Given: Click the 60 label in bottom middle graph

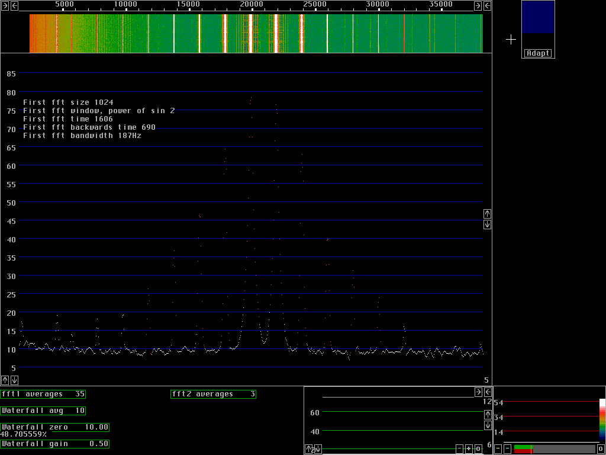Looking at the screenshot, I should point(315,412).
